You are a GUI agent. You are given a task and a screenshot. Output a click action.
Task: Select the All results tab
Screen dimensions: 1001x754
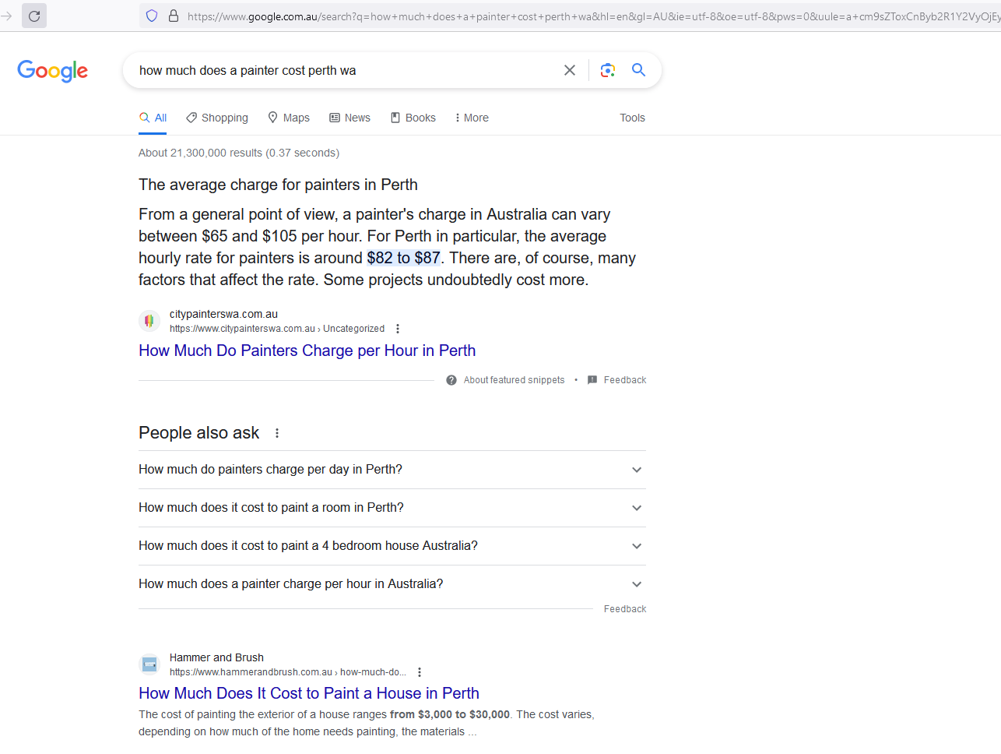pos(153,118)
